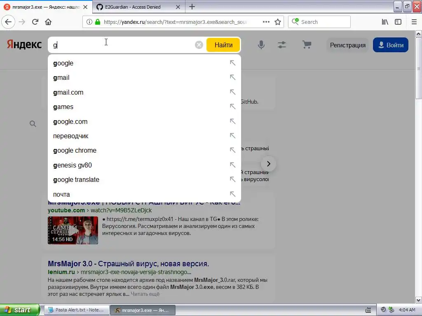Open Firefox hamburger menu

(x=414, y=22)
